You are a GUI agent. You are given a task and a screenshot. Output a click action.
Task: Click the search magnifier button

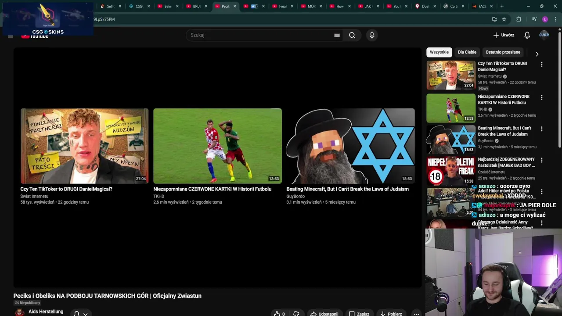point(352,35)
